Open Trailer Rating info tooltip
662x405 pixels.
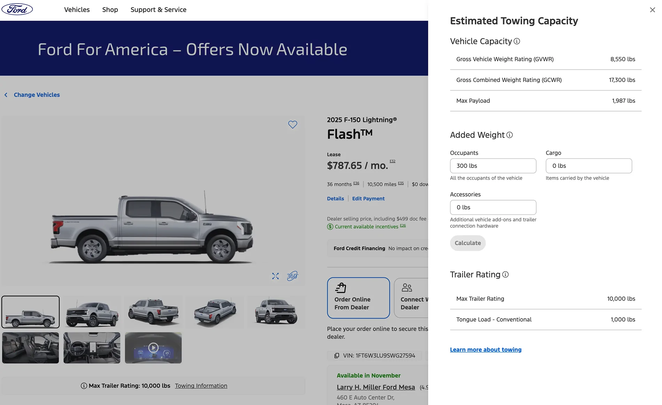[506, 275]
